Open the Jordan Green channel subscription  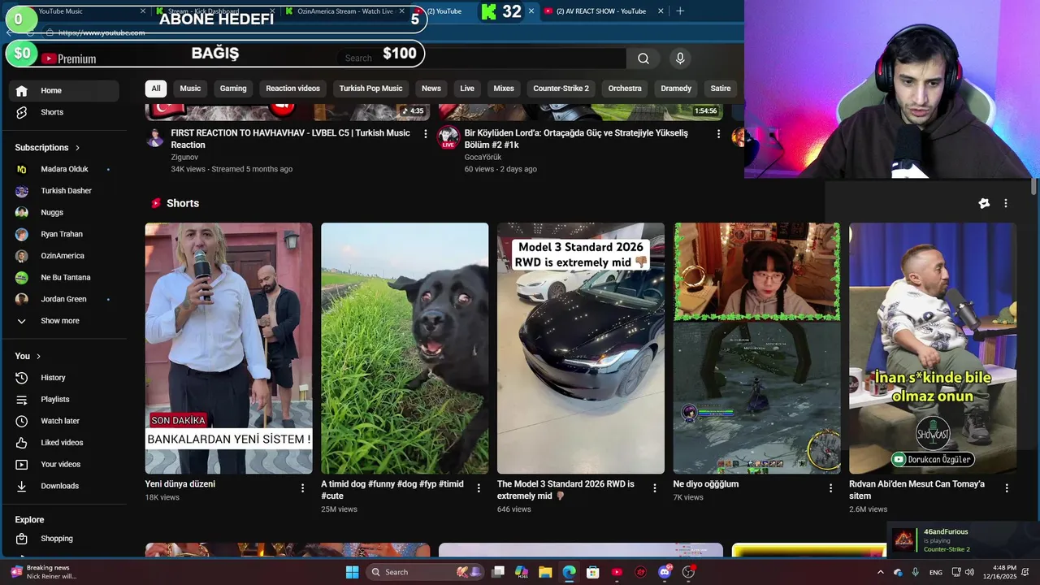pyautogui.click(x=65, y=299)
